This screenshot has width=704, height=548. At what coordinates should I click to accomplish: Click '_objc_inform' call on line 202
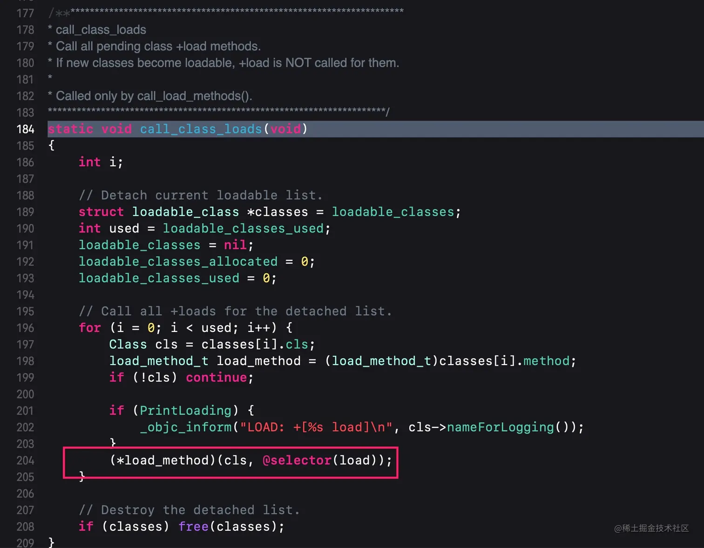click(185, 427)
